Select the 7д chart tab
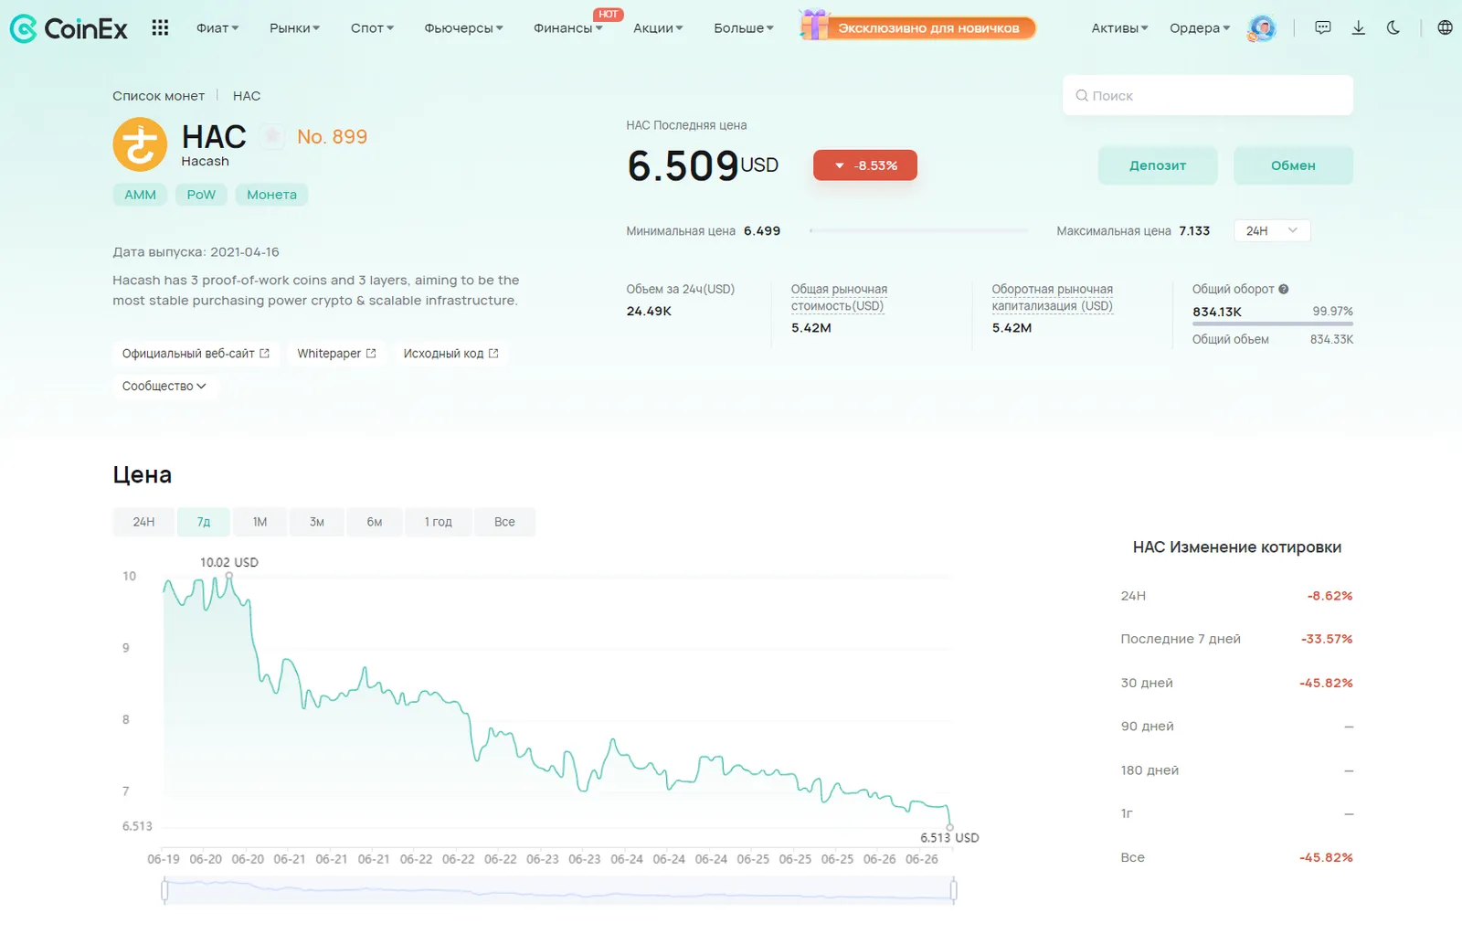Image resolution: width=1462 pixels, height=934 pixels. [x=204, y=522]
